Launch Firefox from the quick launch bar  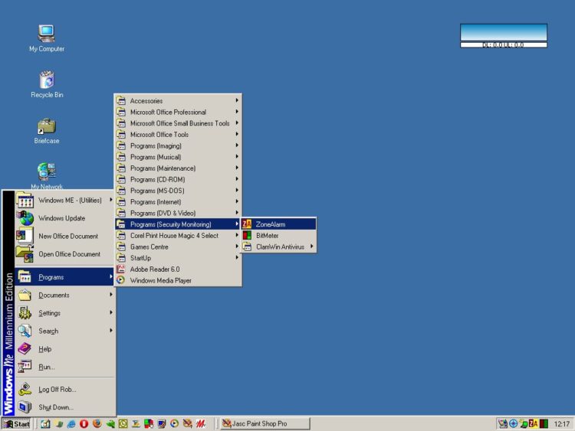pos(97,423)
